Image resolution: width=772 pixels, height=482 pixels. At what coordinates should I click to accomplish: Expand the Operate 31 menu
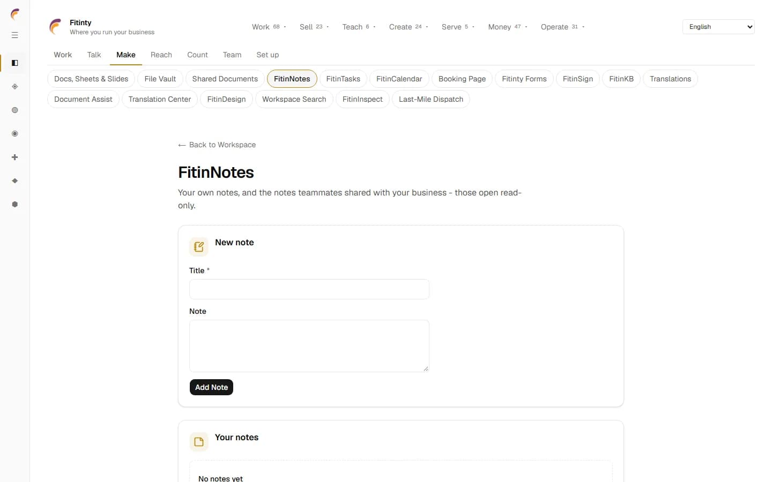562,27
